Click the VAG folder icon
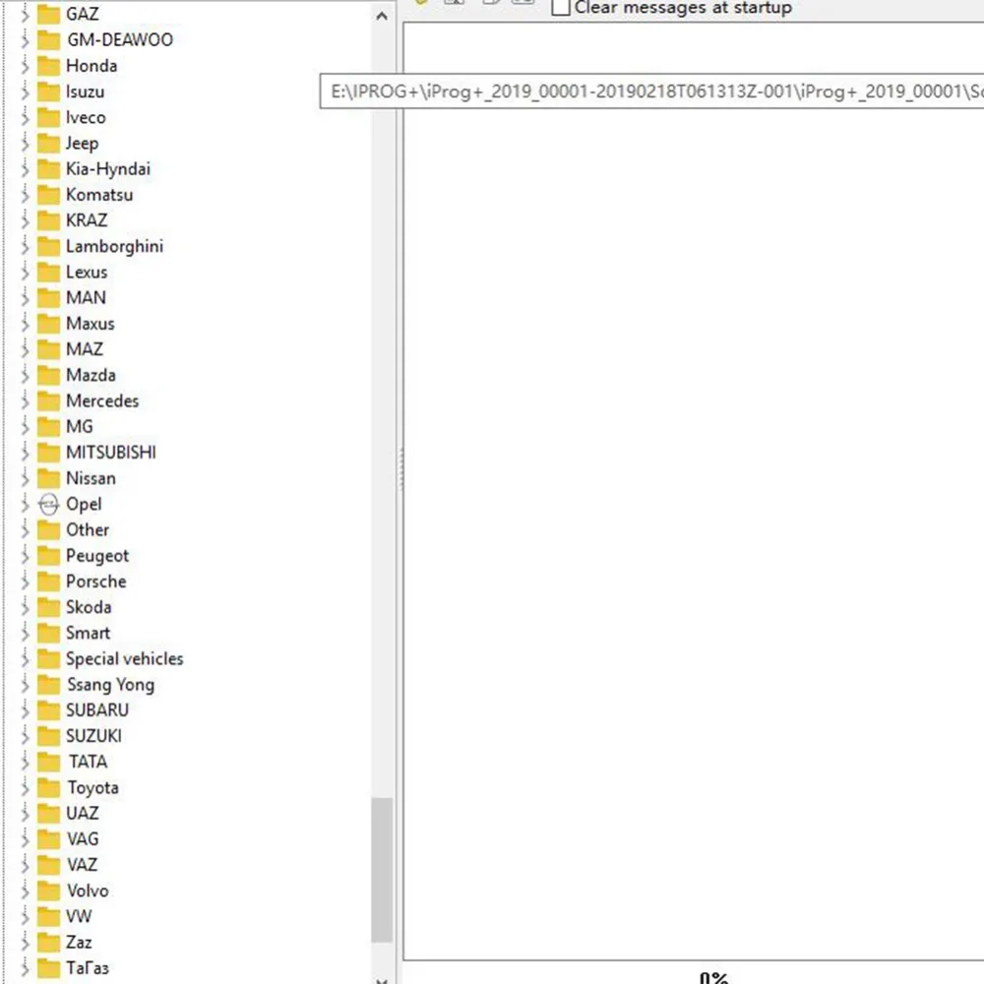The width and height of the screenshot is (984, 984). coord(48,838)
